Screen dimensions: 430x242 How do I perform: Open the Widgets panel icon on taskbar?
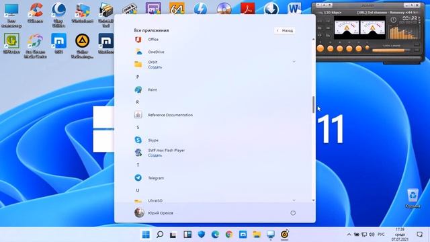pos(187,235)
